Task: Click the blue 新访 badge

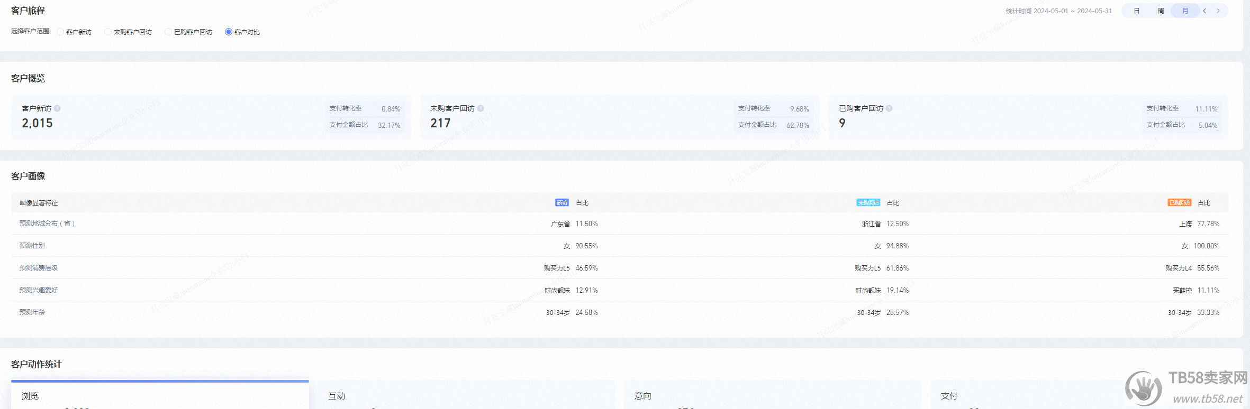Action: pyautogui.click(x=561, y=203)
